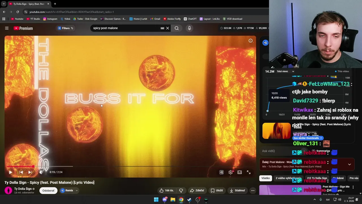The height and width of the screenshot is (204, 362).
Task: Open the Youtube bookmark
Action: [17, 19]
